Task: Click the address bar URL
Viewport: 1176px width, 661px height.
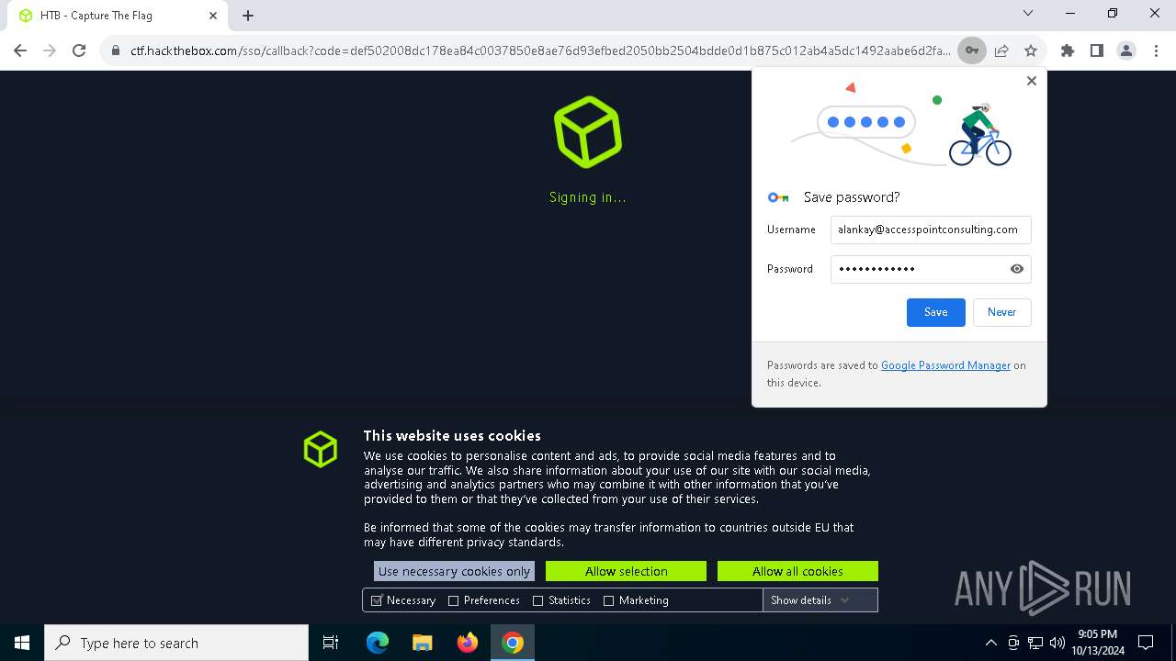Action: 540,50
